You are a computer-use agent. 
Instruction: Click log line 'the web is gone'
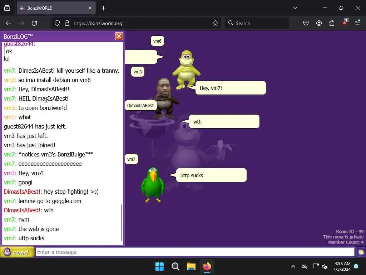(39, 229)
